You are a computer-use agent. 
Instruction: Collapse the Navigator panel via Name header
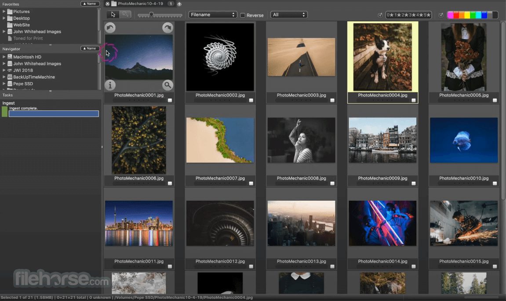(x=90, y=48)
